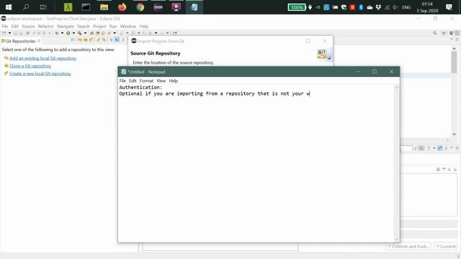Click the Commit button in Git Staging
This screenshot has height=259, width=461.
point(446,246)
